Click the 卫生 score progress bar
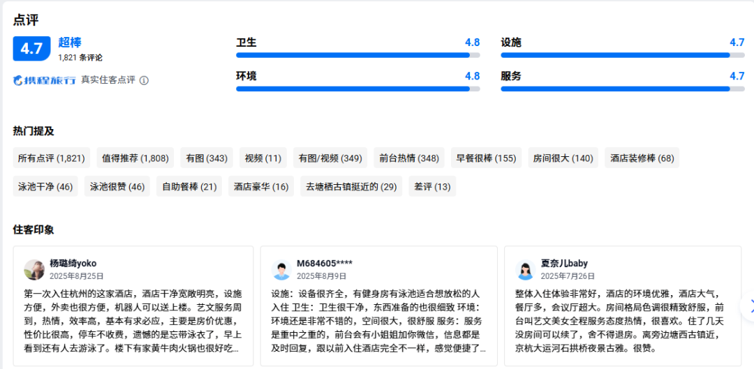Viewport: 754px width, 369px height. click(x=357, y=55)
